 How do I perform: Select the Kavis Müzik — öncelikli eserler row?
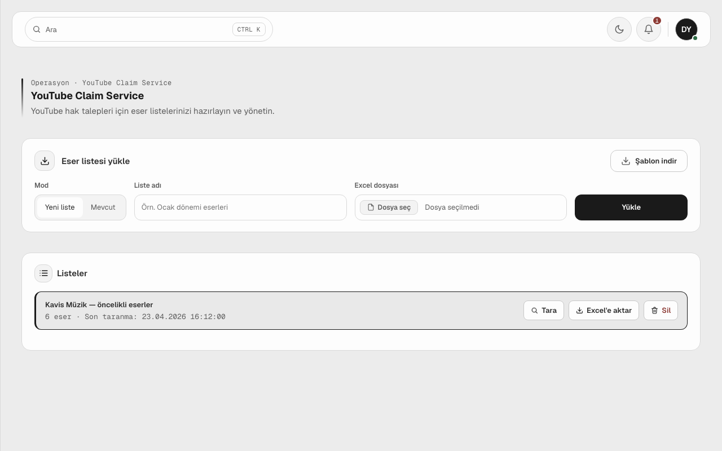tap(361, 311)
